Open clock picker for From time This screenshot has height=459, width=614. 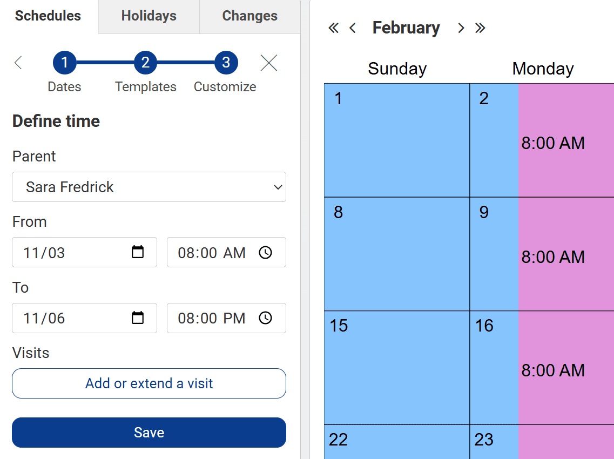[265, 252]
